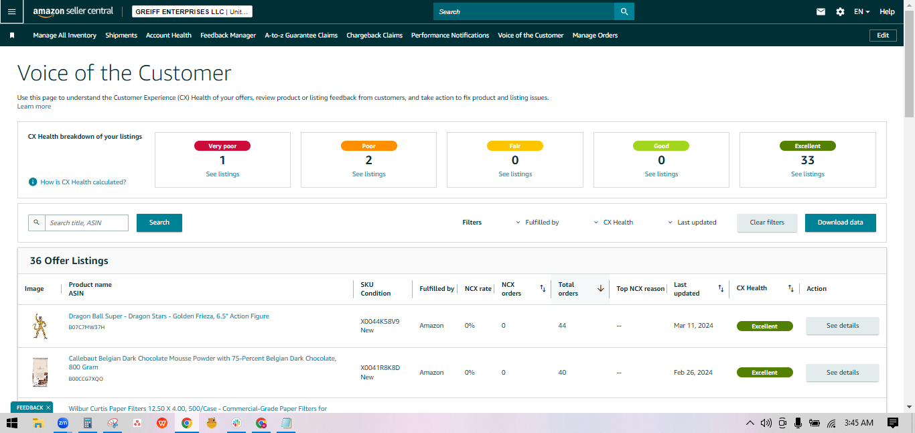
Task: Open the mail messages icon
Action: tap(821, 11)
